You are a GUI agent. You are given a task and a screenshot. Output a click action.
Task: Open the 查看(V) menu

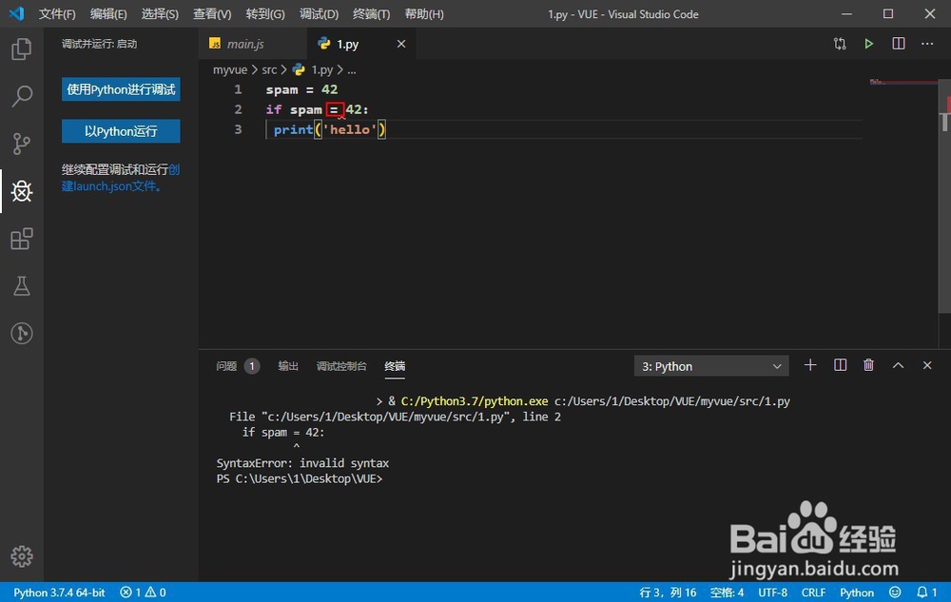point(212,14)
